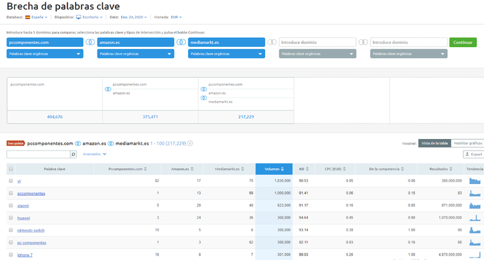The height and width of the screenshot is (260, 484).
Task: Click the Export button
Action: (x=474, y=154)
